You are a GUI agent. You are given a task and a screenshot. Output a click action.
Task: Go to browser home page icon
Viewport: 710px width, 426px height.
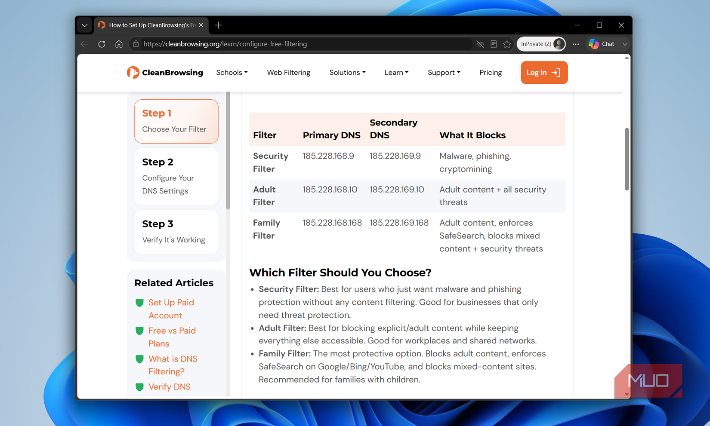coord(119,44)
